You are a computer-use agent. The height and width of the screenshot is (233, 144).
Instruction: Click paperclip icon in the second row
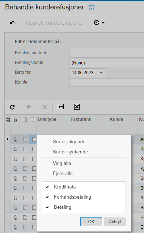pyautogui.click(x=16, y=149)
